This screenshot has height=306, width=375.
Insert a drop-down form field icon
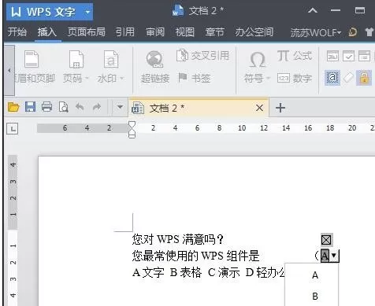[364, 56]
